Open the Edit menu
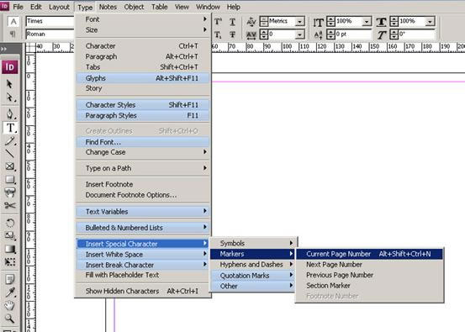Image resolution: width=465 pixels, height=332 pixels. click(x=36, y=7)
